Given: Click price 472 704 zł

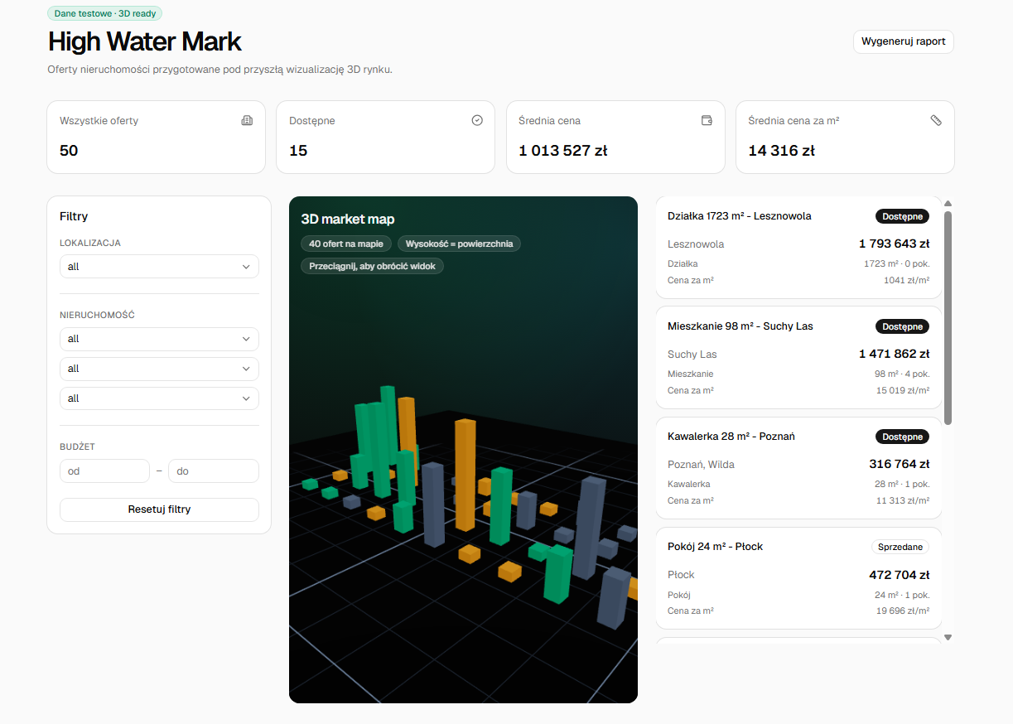Looking at the screenshot, I should pos(899,574).
